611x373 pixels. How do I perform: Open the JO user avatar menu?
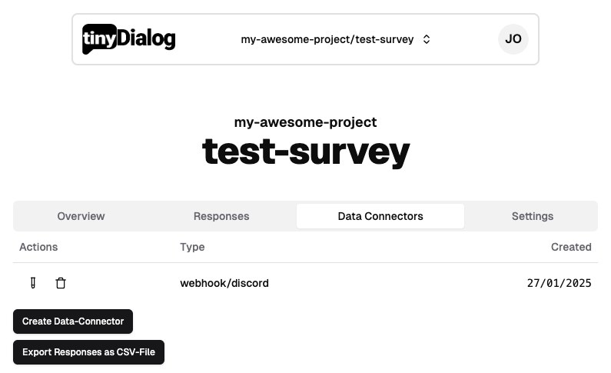pos(513,39)
